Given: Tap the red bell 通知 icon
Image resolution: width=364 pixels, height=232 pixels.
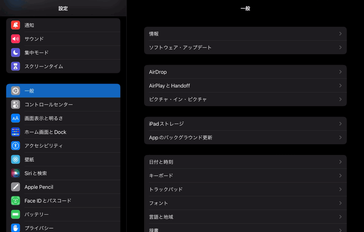Looking at the screenshot, I should [x=16, y=25].
